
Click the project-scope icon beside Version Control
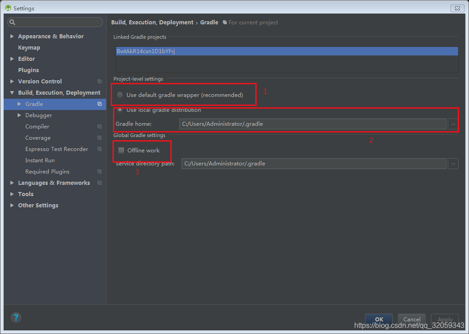click(x=99, y=82)
